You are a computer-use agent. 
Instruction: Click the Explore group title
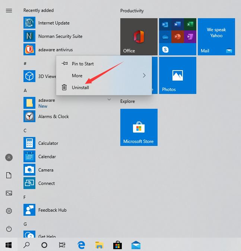127,101
